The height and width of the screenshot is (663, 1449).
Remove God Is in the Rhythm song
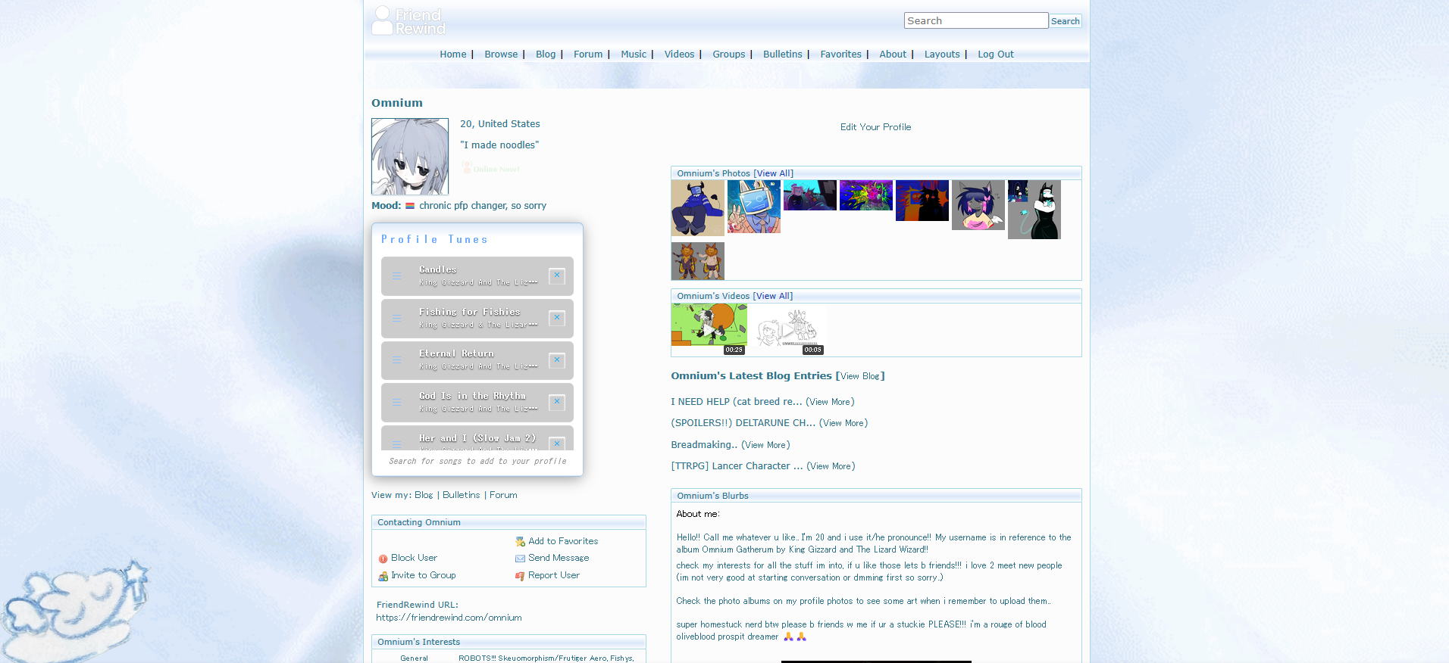coord(557,402)
